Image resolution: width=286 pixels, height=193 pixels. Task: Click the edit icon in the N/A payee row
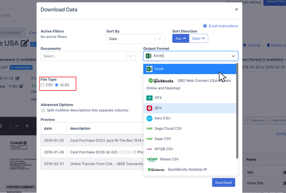point(284,172)
